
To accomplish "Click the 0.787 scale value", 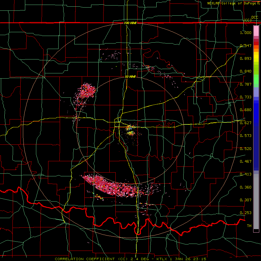I will click(x=246, y=84).
